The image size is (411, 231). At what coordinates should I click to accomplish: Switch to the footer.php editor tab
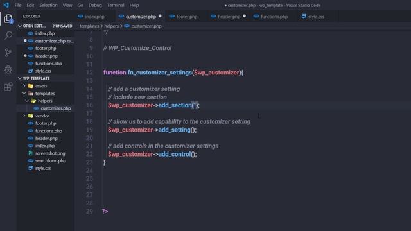point(186,17)
